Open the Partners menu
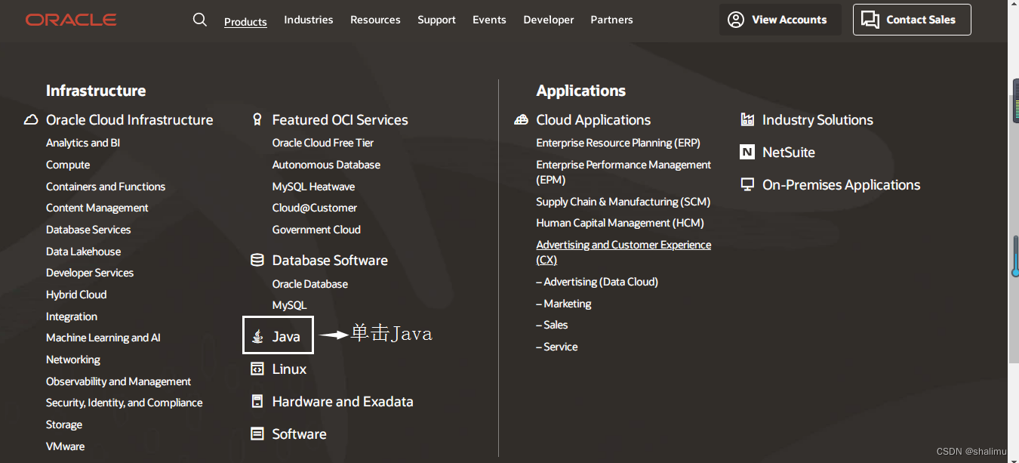Screen dimensions: 1019x463 (611, 20)
